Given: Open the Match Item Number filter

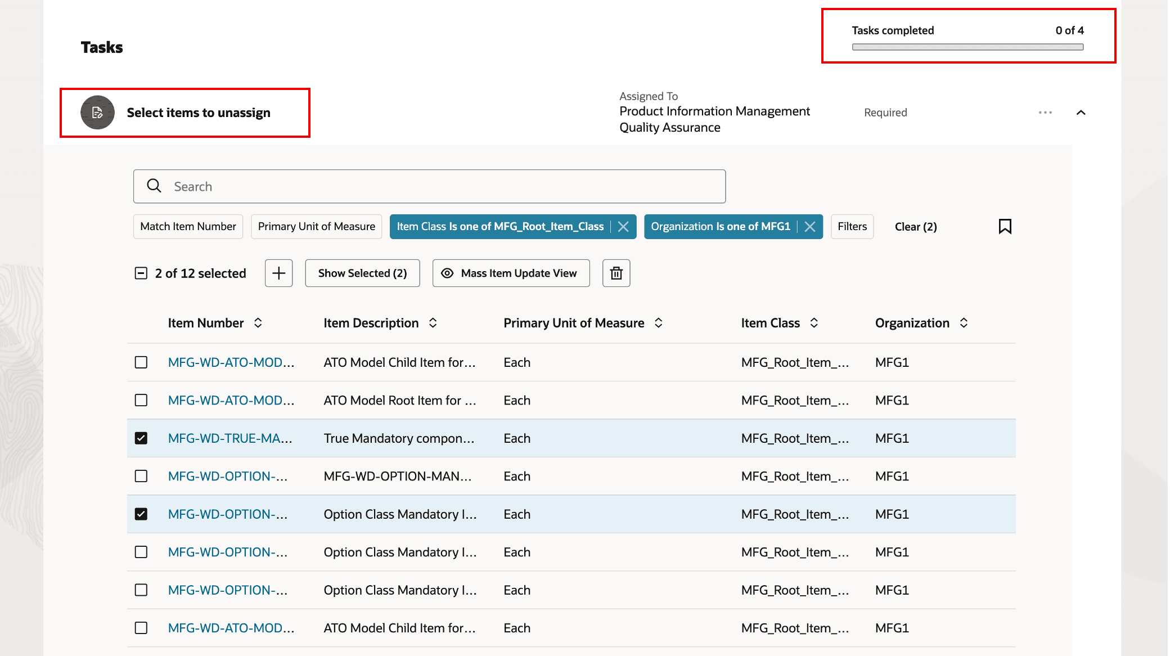Looking at the screenshot, I should 188,226.
